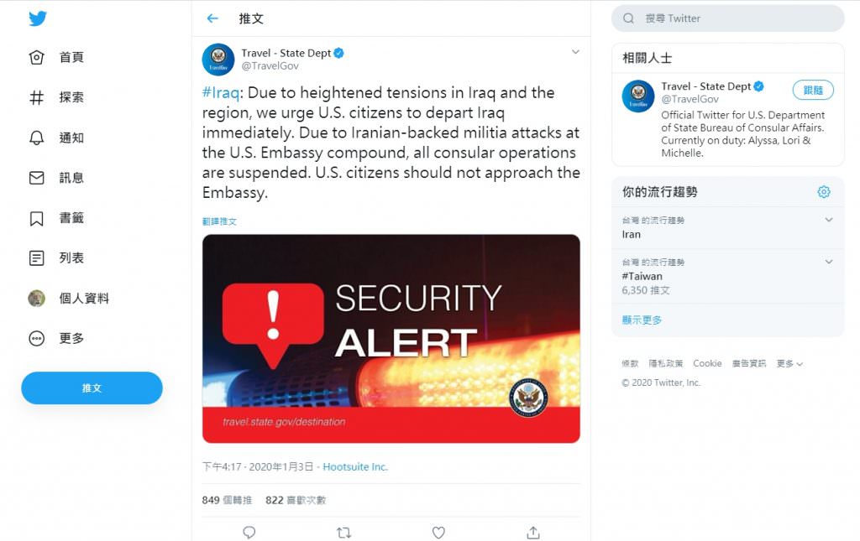Open the tweet options chevron menu

[575, 52]
